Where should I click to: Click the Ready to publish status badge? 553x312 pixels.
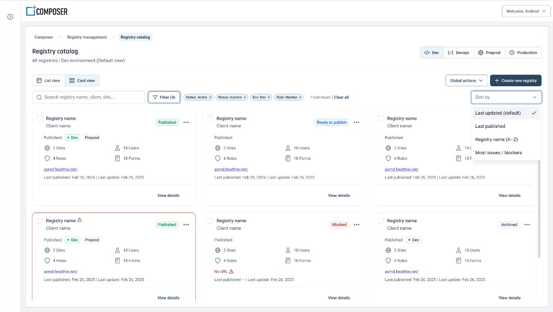click(x=331, y=122)
